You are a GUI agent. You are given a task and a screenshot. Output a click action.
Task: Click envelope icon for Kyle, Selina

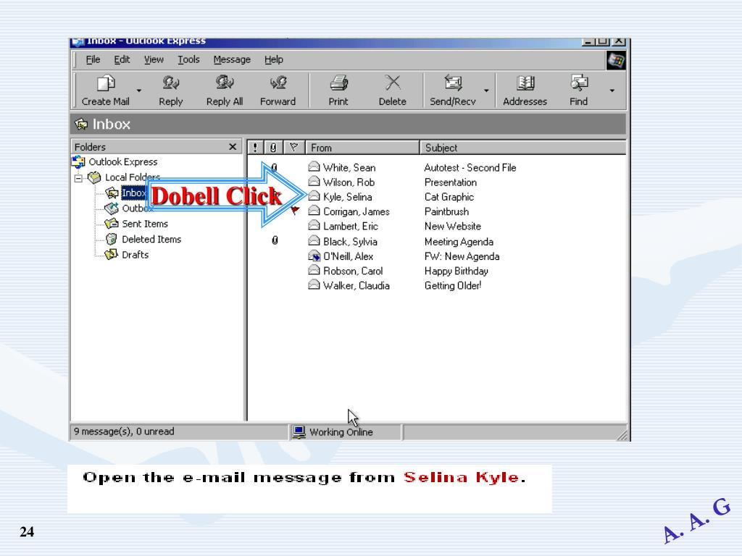coord(314,195)
